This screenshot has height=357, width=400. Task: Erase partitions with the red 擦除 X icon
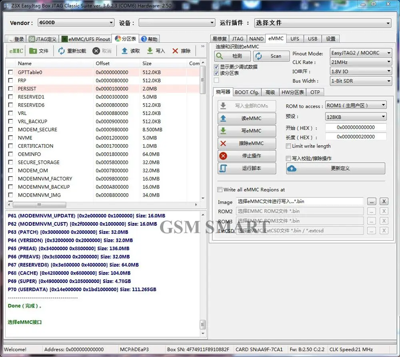tap(181, 51)
